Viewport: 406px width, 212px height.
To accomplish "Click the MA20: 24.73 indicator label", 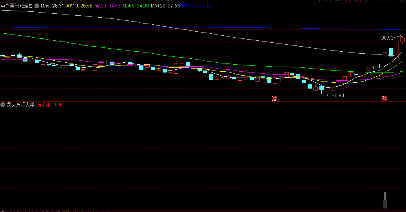I will click(107, 6).
